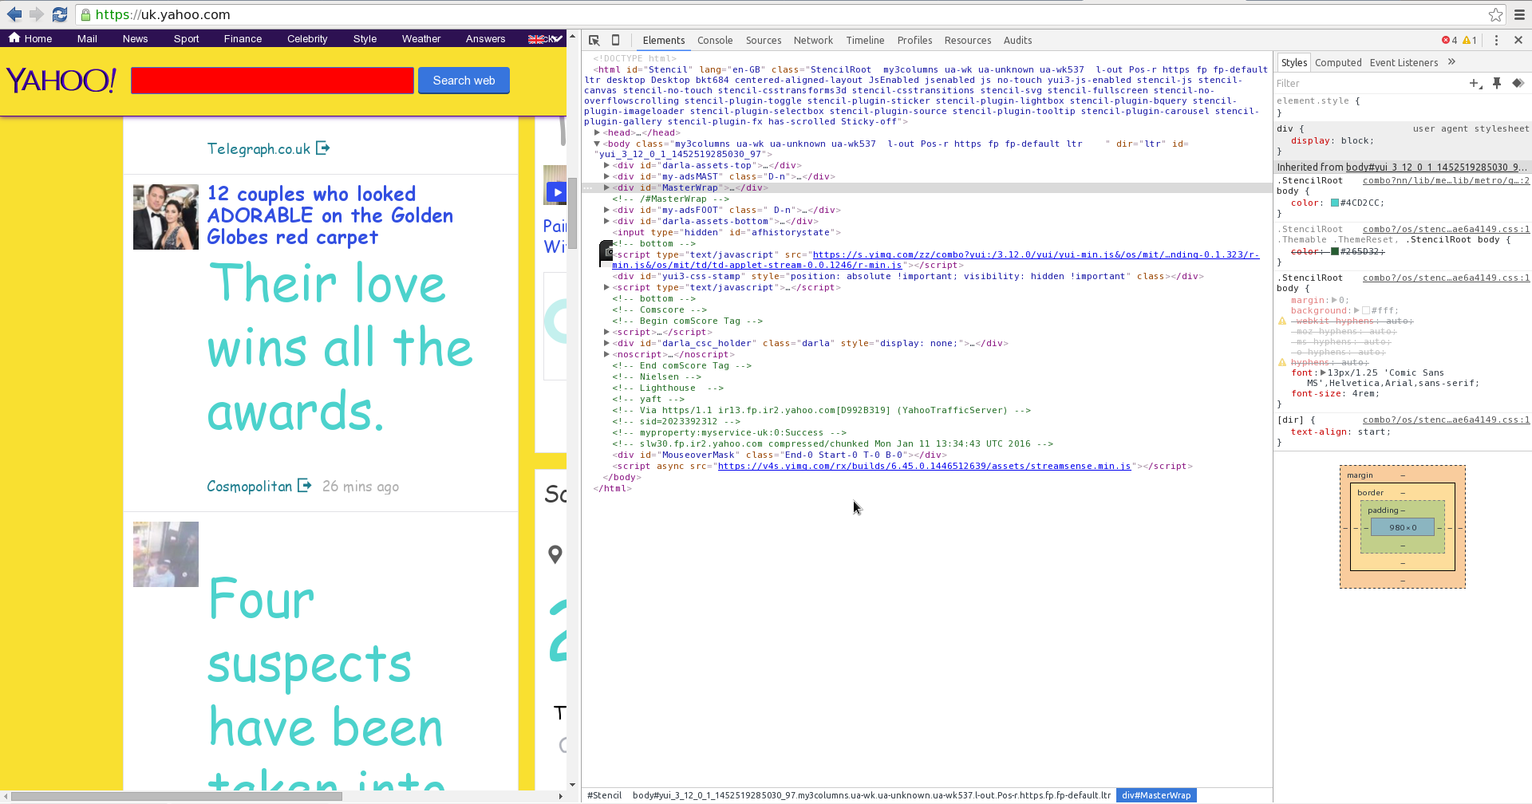Image resolution: width=1532 pixels, height=804 pixels.
Task: Click the blue video play icon
Action: point(555,192)
